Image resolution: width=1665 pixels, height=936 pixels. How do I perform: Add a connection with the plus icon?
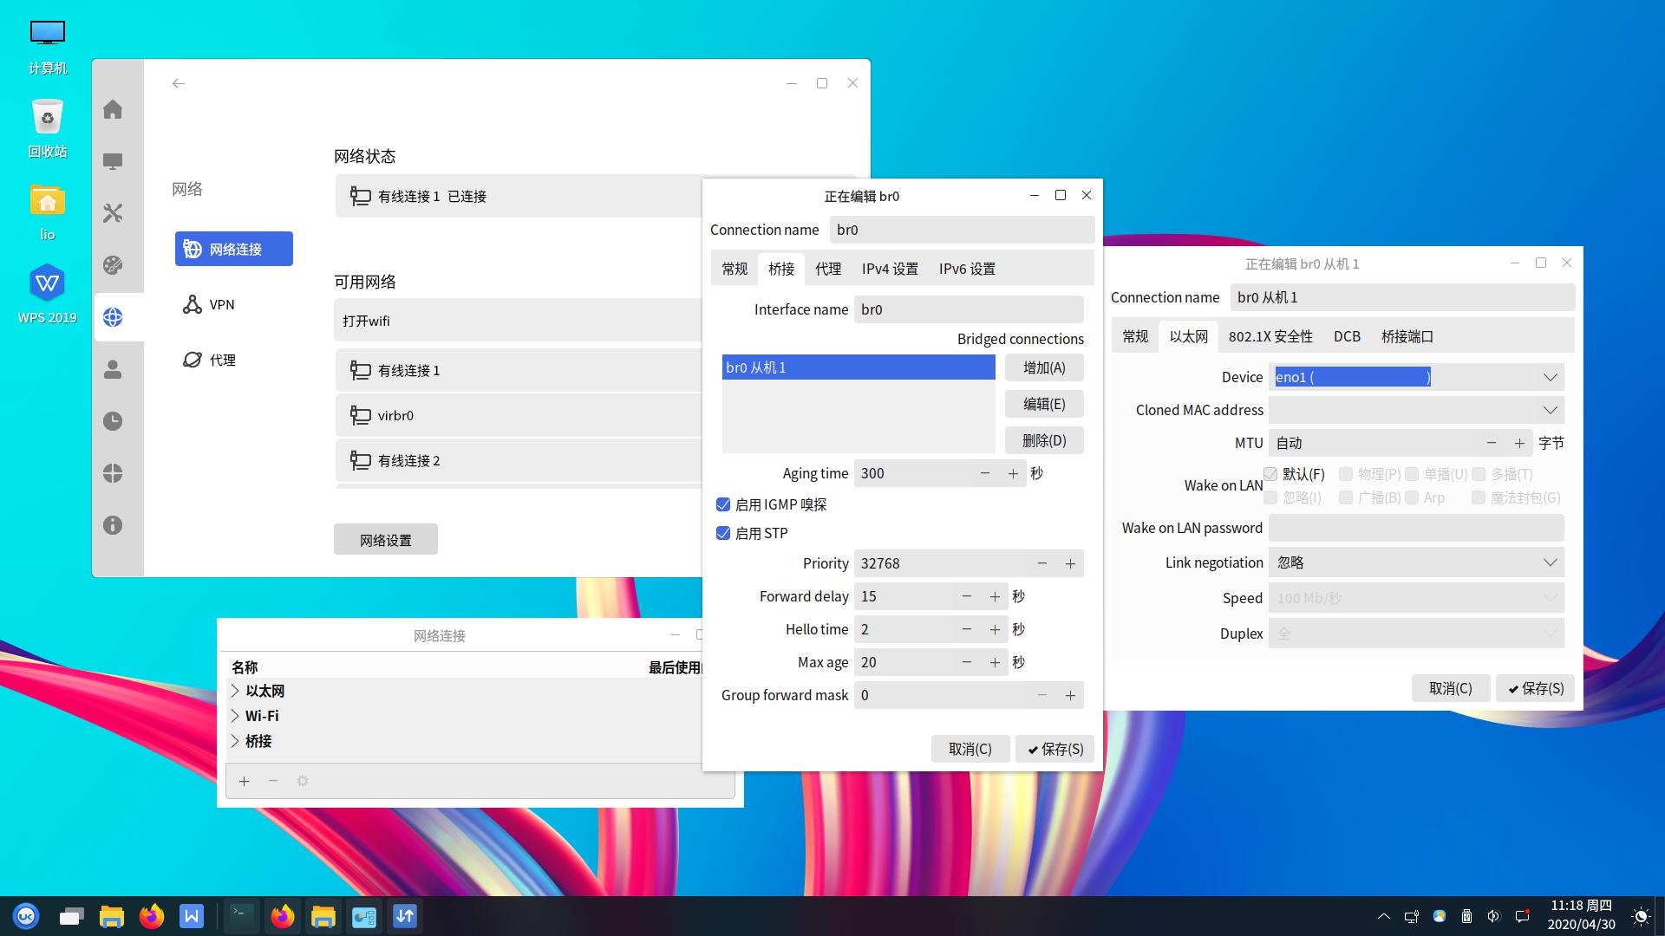coord(245,781)
